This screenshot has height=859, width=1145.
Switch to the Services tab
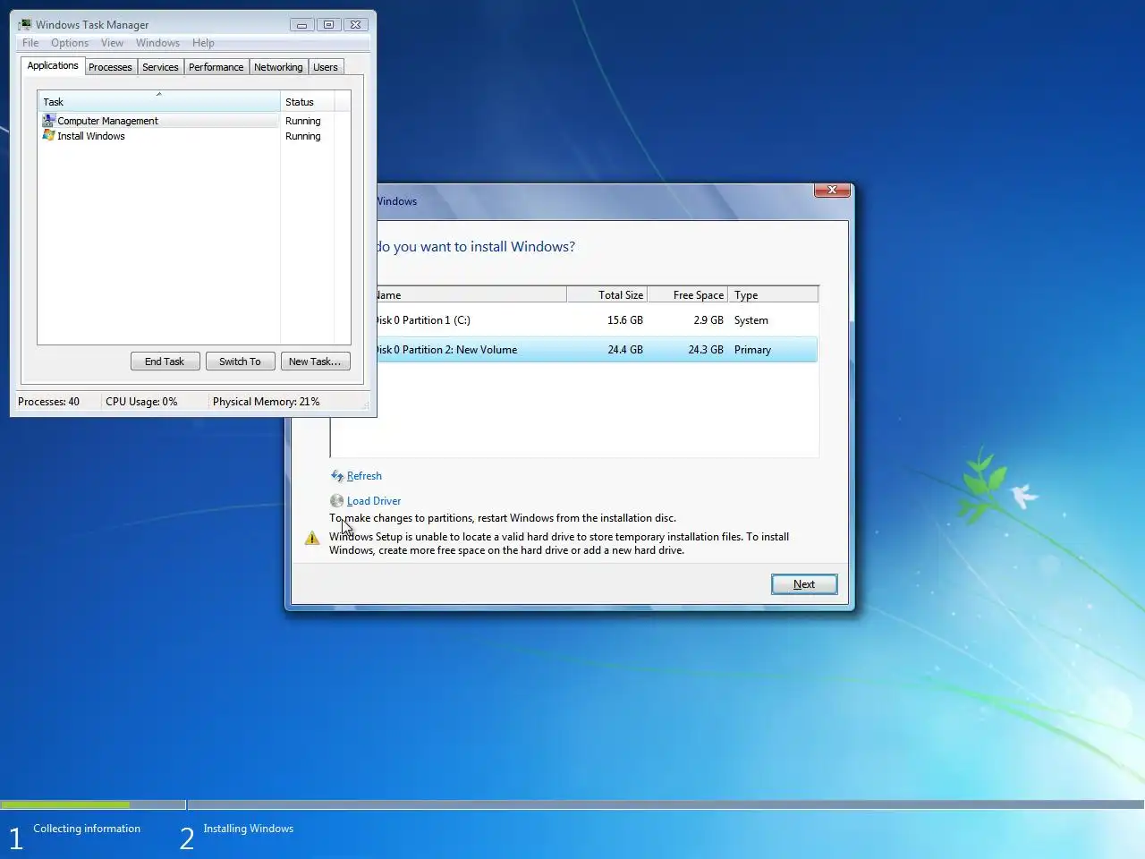pos(160,67)
